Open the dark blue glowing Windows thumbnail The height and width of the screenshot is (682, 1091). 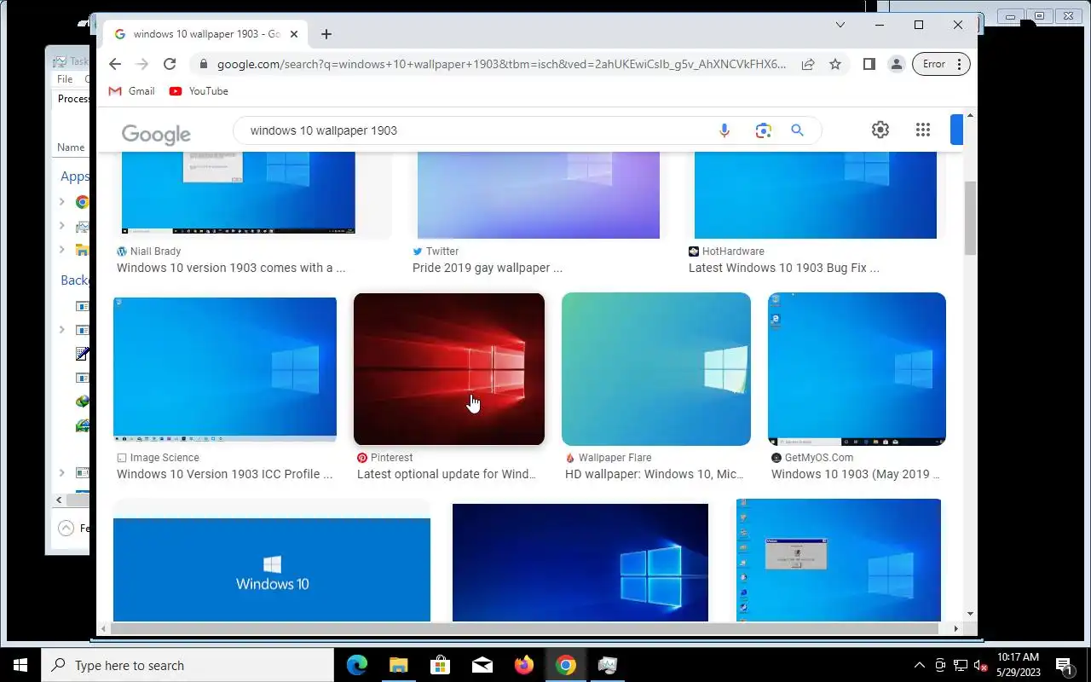pyautogui.click(x=580, y=563)
